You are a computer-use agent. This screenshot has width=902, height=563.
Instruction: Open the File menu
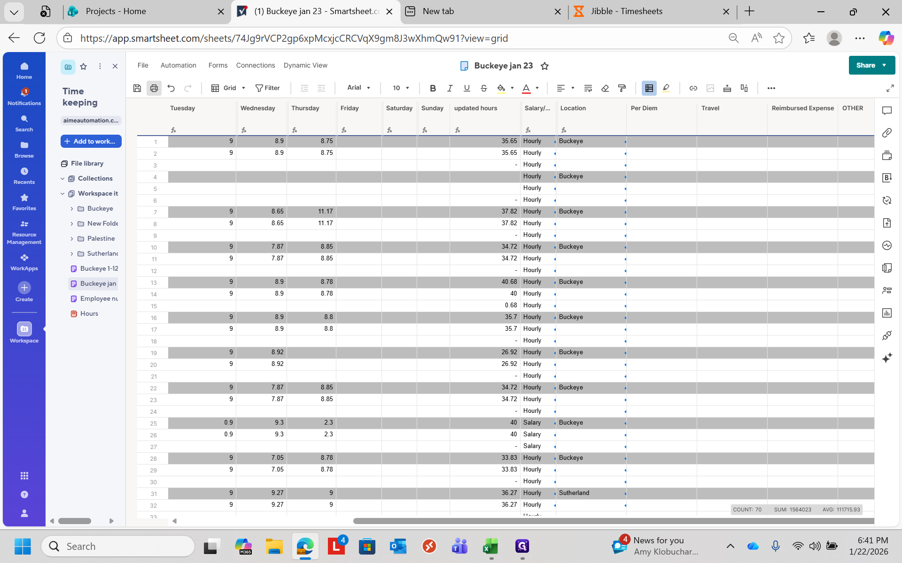point(143,66)
